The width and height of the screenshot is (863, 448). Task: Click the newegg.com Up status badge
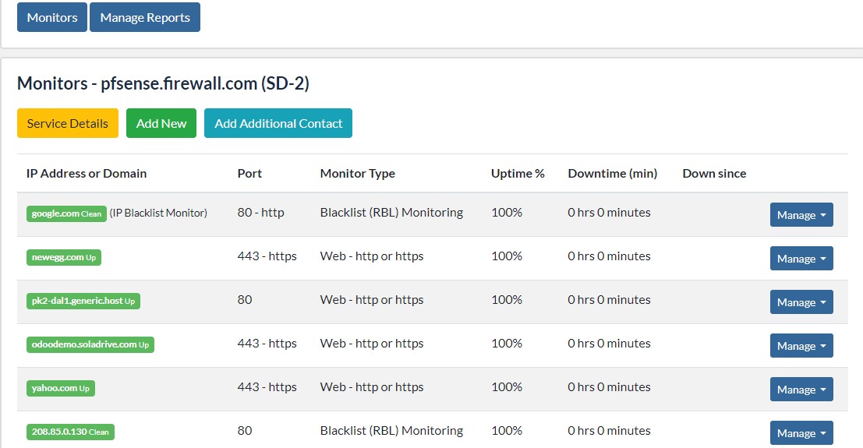click(64, 257)
